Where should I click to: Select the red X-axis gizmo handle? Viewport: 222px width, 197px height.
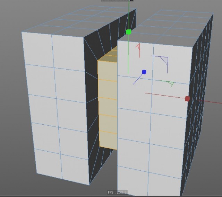tap(187, 99)
